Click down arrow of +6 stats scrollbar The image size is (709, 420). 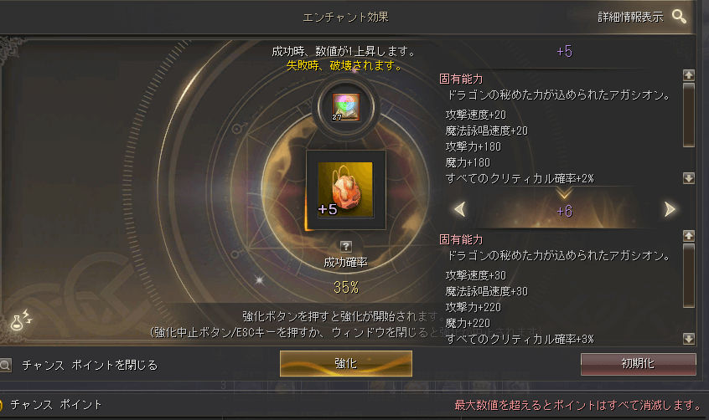[x=689, y=338]
